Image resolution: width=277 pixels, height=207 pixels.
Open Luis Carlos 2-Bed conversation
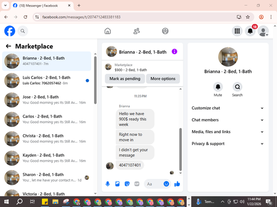[47, 81]
